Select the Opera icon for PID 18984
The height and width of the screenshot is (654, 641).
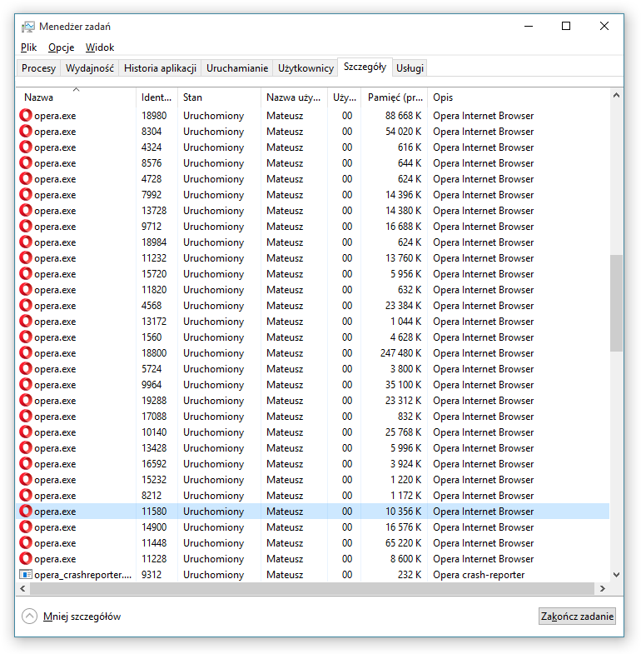tap(26, 242)
